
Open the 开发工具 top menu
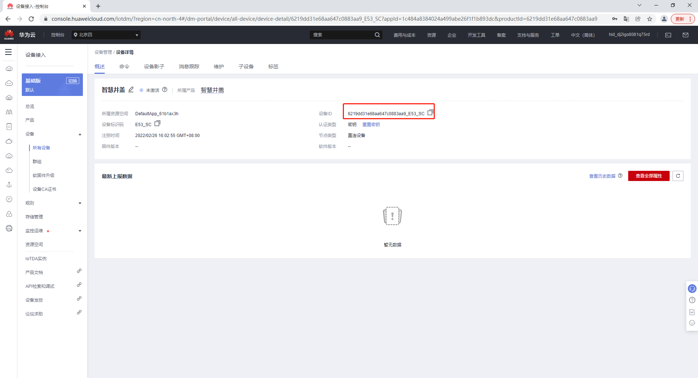point(477,35)
